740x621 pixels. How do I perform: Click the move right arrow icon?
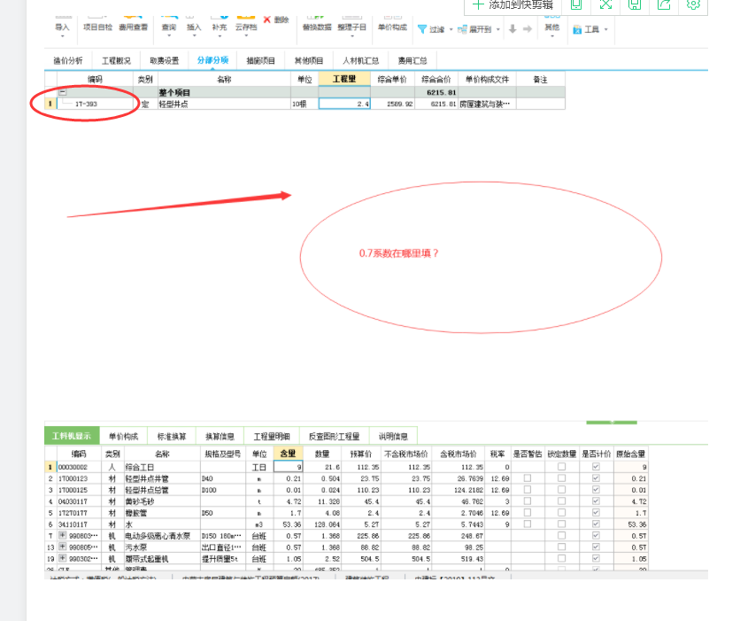[528, 29]
